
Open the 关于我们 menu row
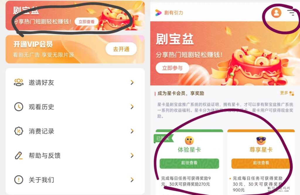[75, 180]
